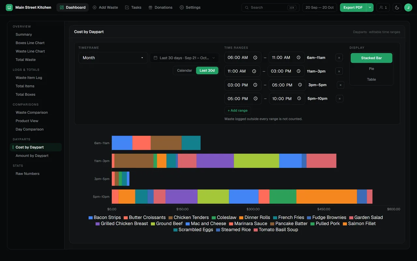This screenshot has width=417, height=261.
Task: Open the user avatar J menu
Action: click(x=408, y=8)
